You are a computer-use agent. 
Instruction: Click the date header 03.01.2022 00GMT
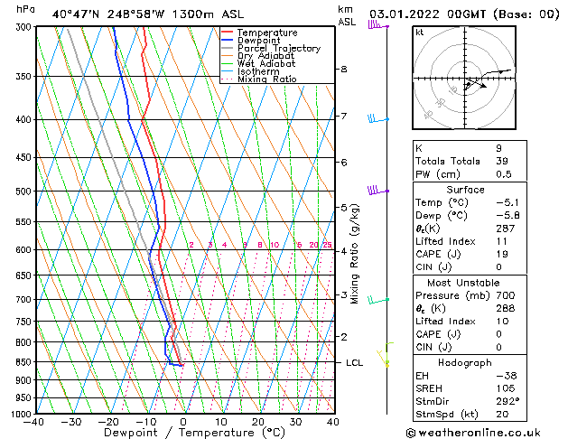[427, 14]
